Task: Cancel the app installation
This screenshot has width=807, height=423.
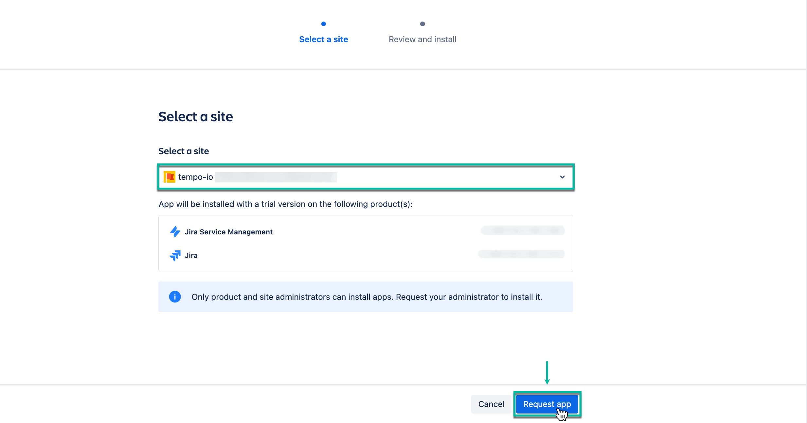Action: 491,404
